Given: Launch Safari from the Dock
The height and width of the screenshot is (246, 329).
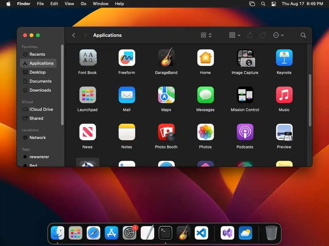Looking at the screenshot, I should 93,233.
